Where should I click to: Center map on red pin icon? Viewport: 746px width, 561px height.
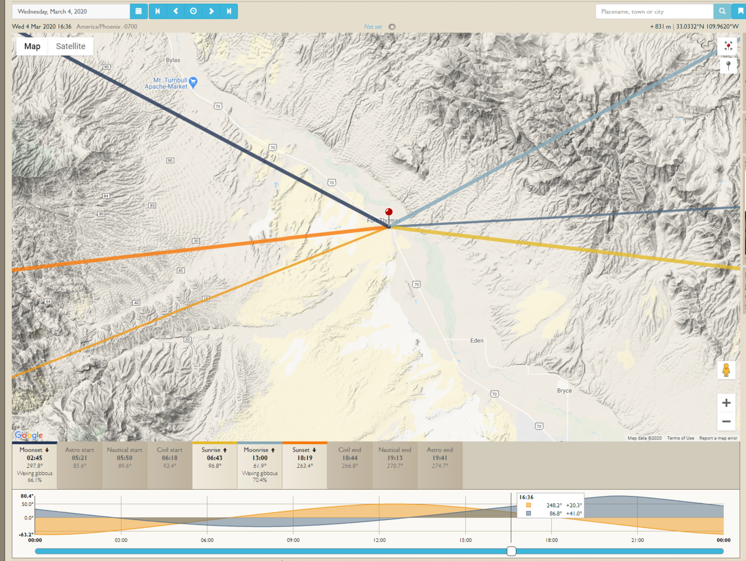tap(728, 46)
